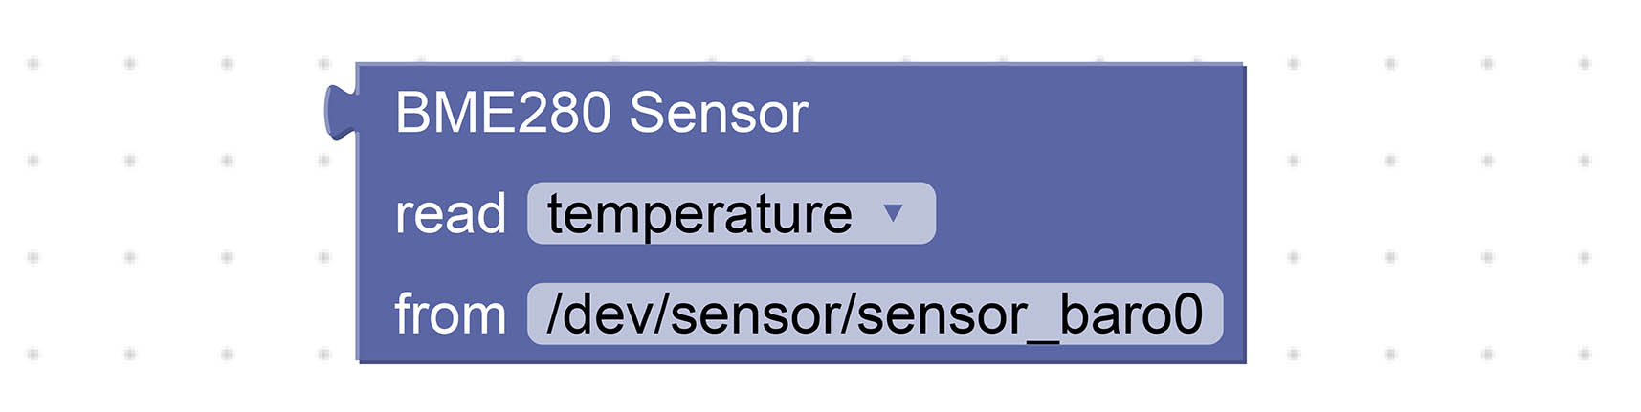Click the read label on the block
The width and height of the screenshot is (1641, 412).
click(451, 213)
